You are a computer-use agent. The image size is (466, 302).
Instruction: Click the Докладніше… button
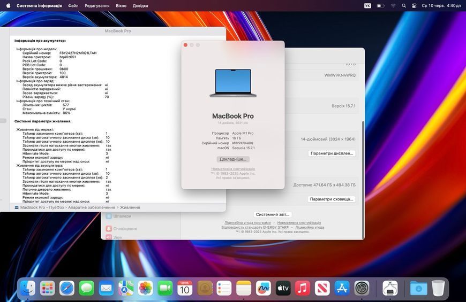[233, 159]
